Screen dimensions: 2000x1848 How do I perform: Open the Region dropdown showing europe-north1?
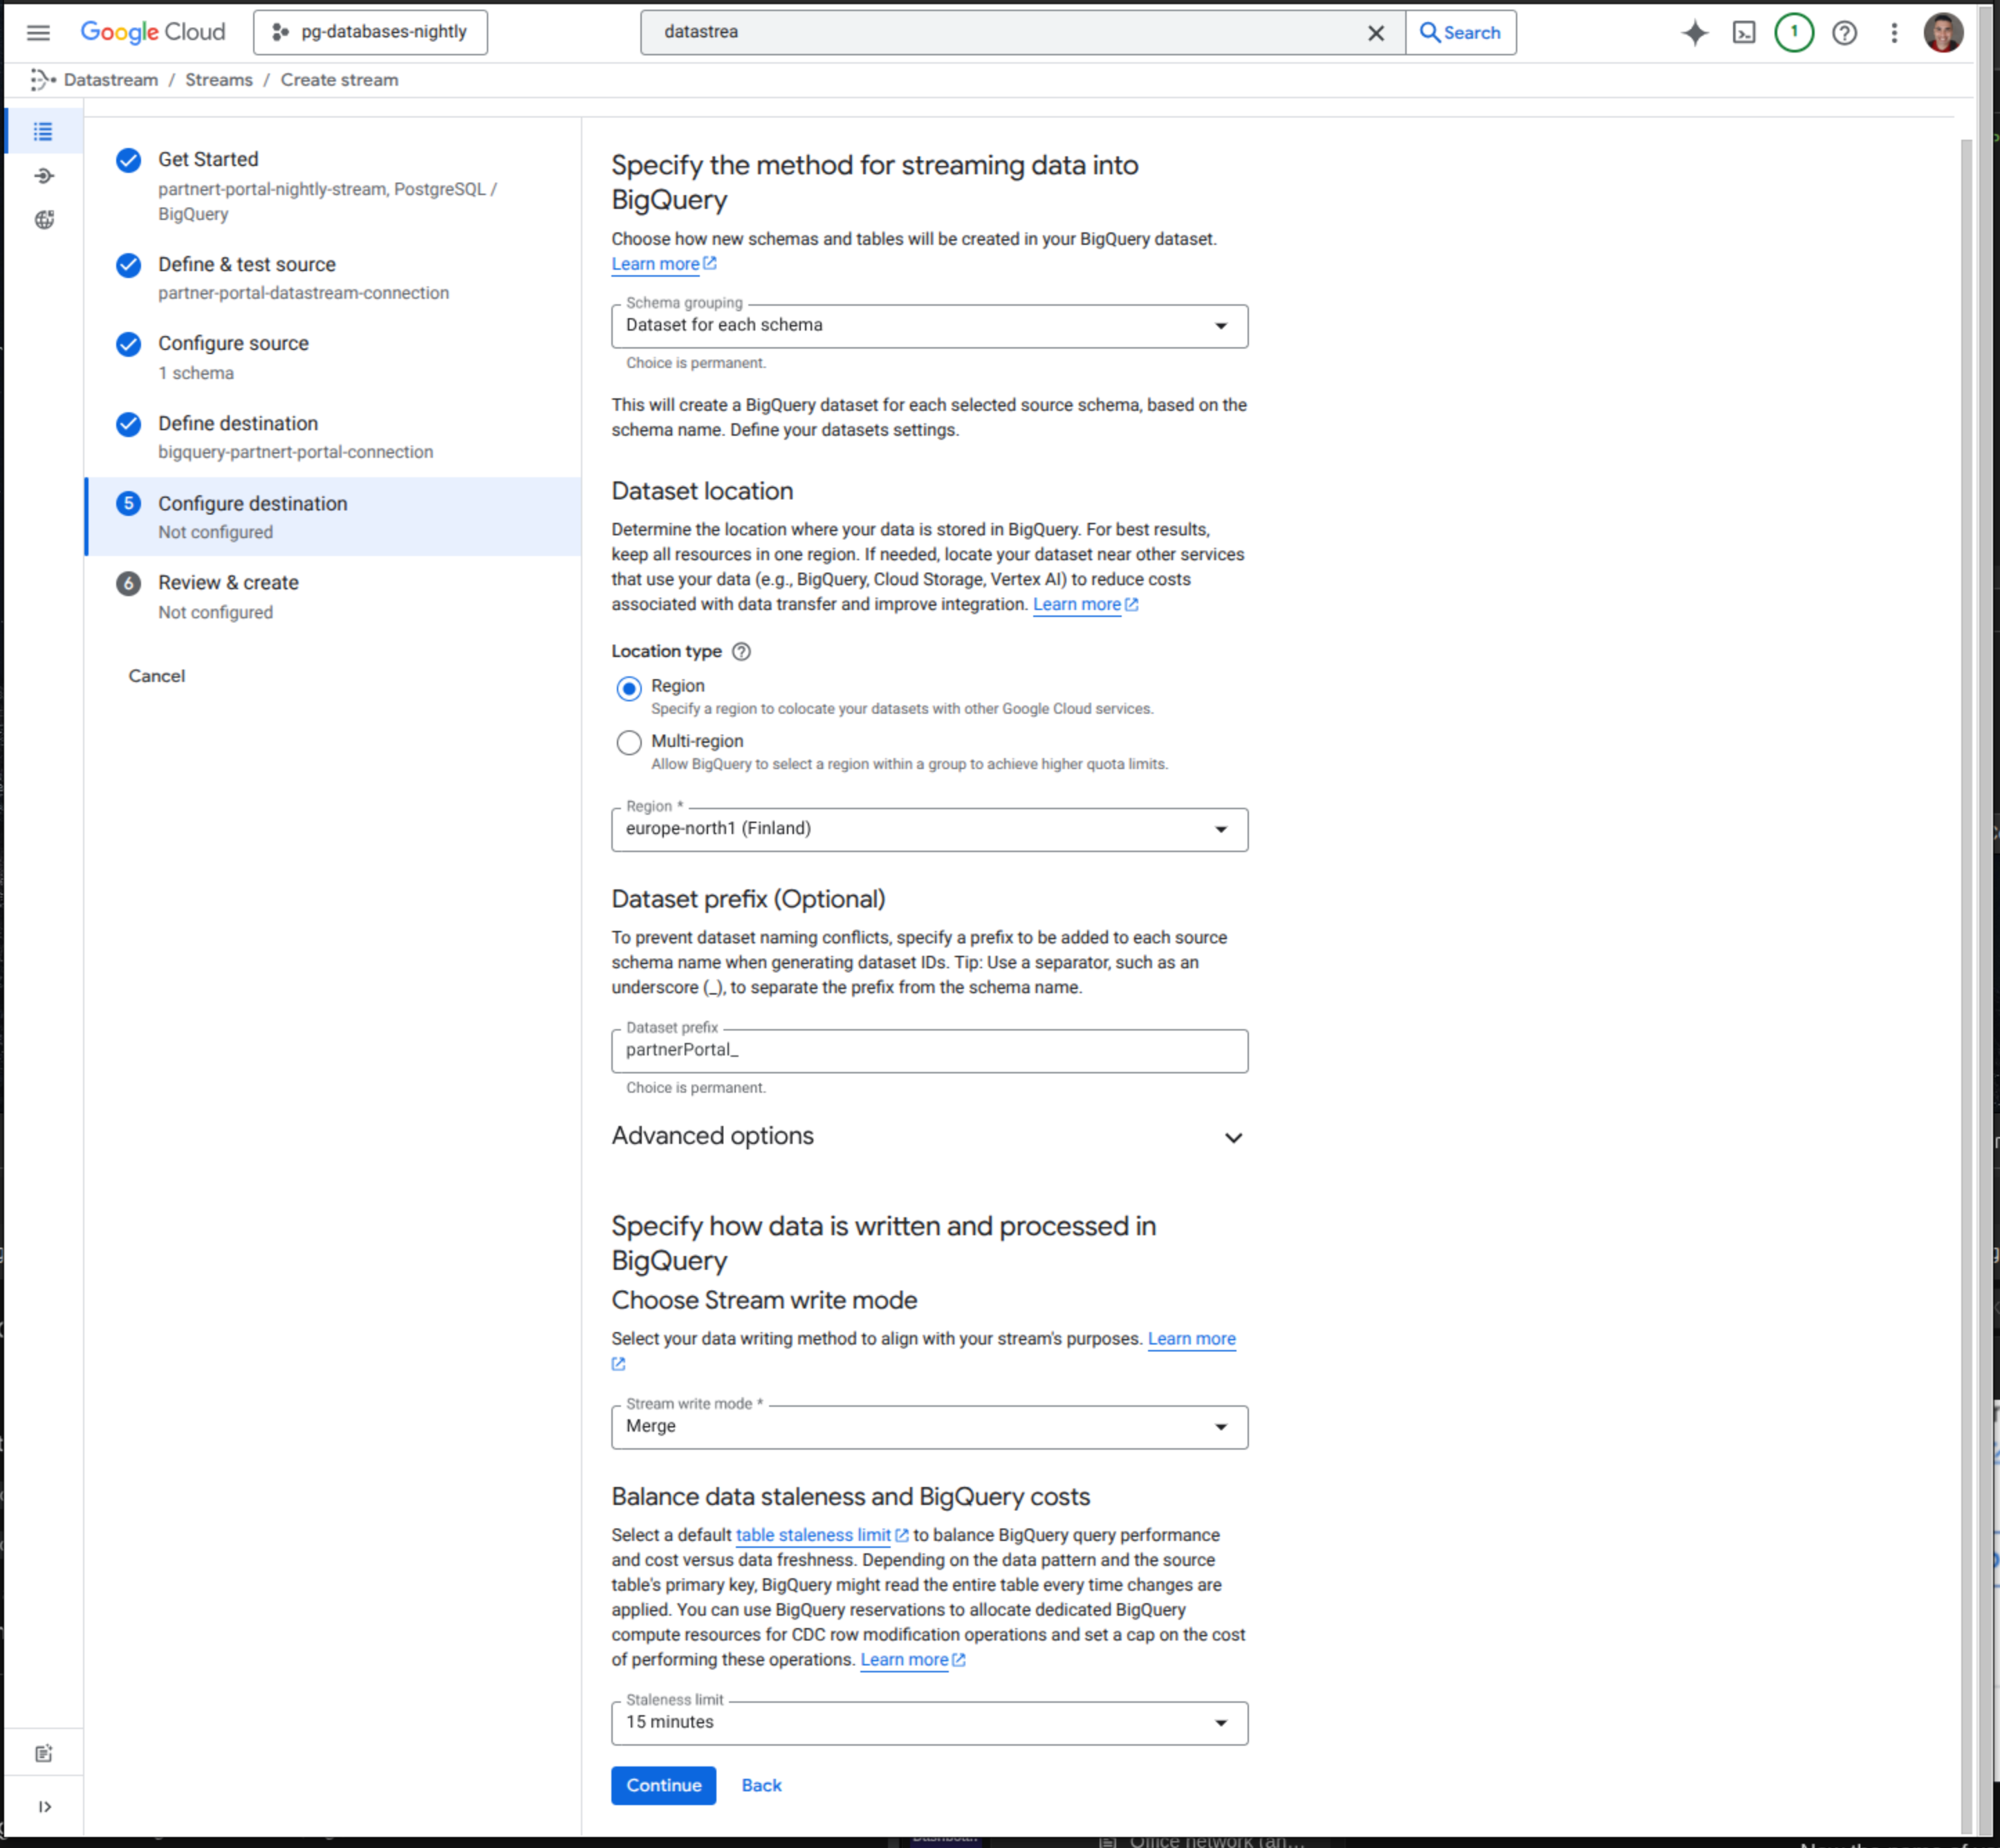tap(929, 829)
